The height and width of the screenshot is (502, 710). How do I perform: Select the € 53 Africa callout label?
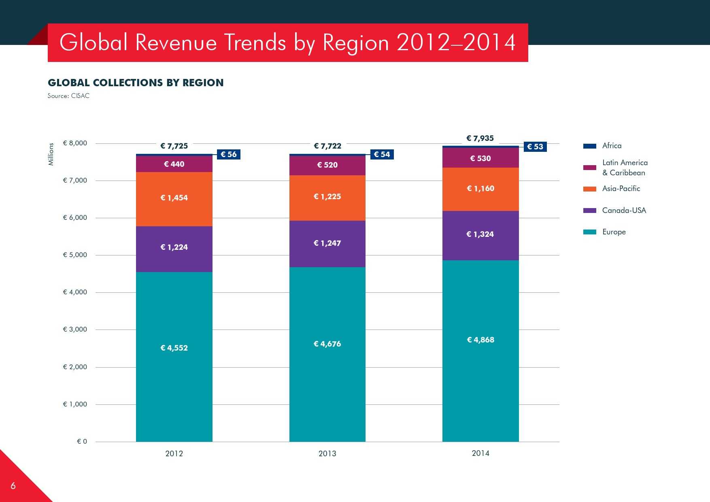tap(535, 147)
